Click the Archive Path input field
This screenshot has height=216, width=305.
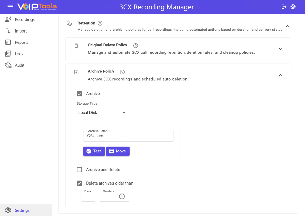point(128,136)
